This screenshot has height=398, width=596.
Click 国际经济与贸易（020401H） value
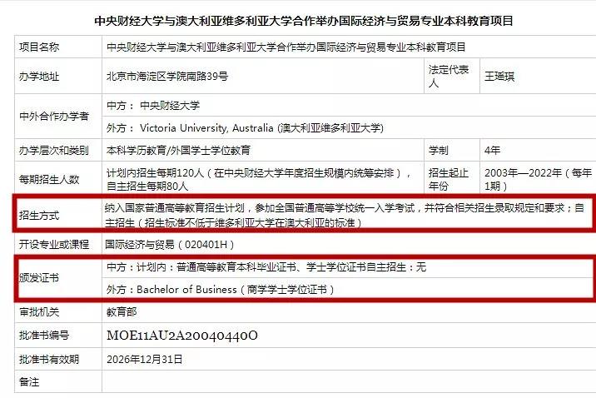[x=170, y=244]
